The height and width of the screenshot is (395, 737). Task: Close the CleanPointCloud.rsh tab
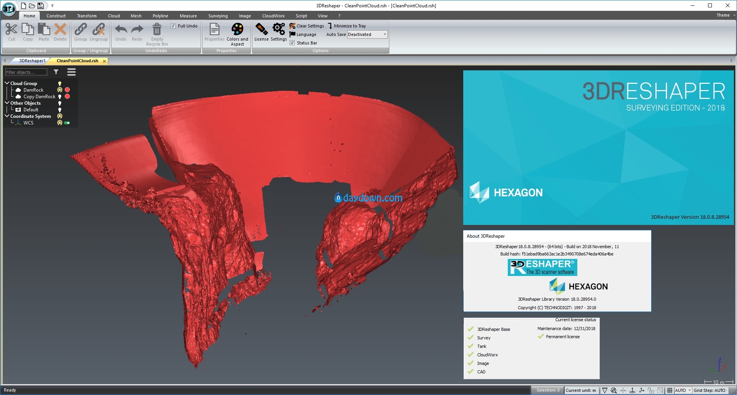click(104, 61)
